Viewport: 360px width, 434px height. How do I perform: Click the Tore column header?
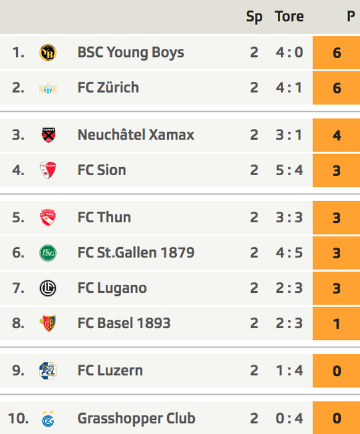[289, 16]
